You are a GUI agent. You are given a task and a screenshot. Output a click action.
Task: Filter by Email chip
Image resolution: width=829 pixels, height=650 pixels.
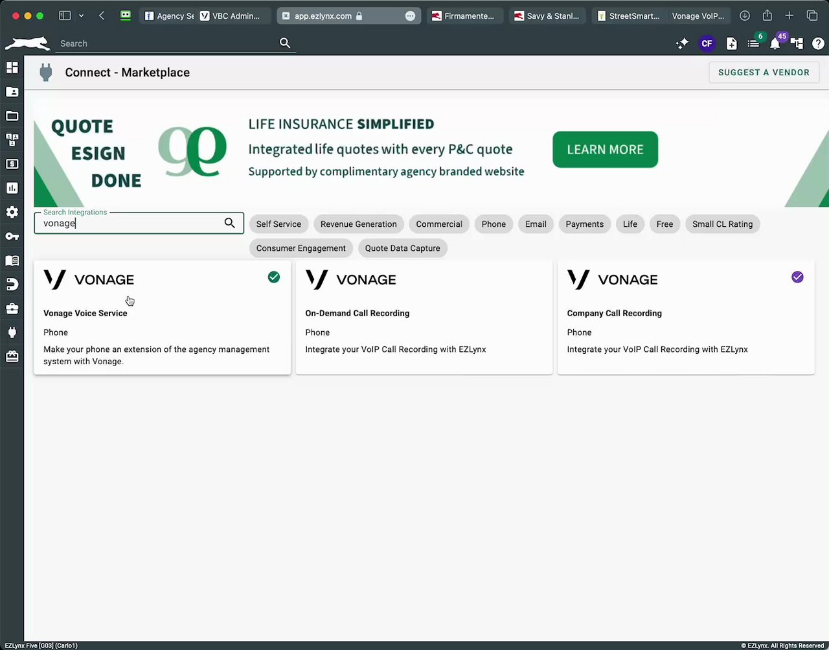pyautogui.click(x=536, y=224)
